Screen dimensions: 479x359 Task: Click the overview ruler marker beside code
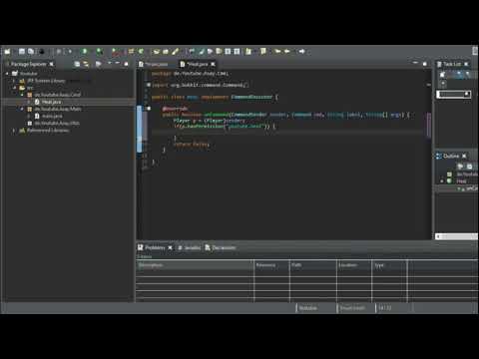coord(429,126)
